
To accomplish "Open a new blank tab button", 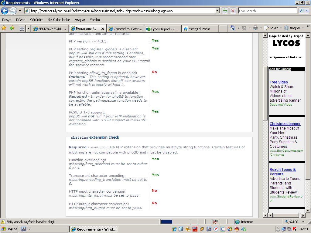I will click(223, 29).
